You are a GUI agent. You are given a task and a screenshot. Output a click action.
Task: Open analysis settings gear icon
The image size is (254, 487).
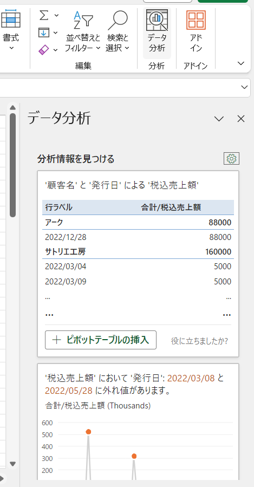232,159
